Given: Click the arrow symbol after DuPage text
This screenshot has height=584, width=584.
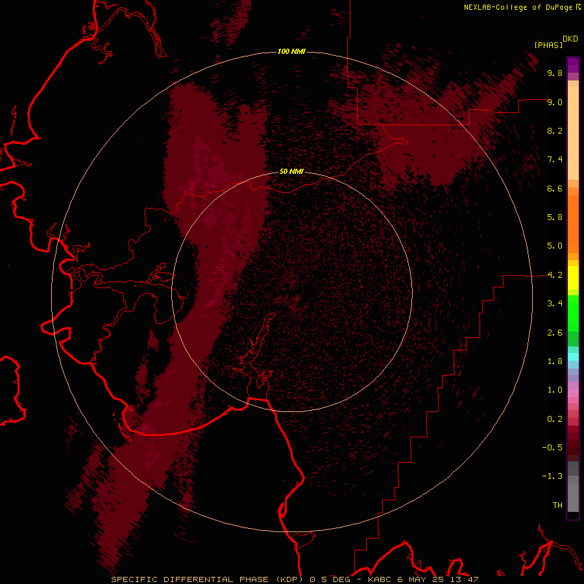Looking at the screenshot, I should pyautogui.click(x=578, y=7).
